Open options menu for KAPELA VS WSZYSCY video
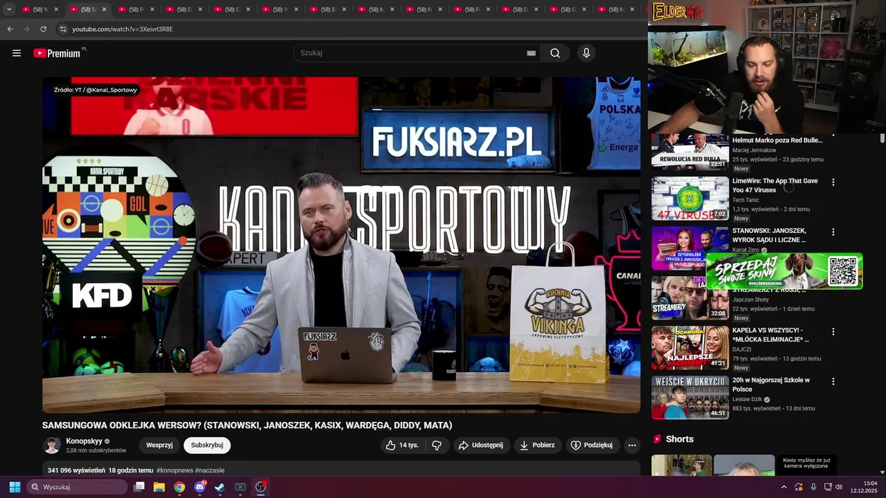Screen dimensions: 886x498 point(833,332)
